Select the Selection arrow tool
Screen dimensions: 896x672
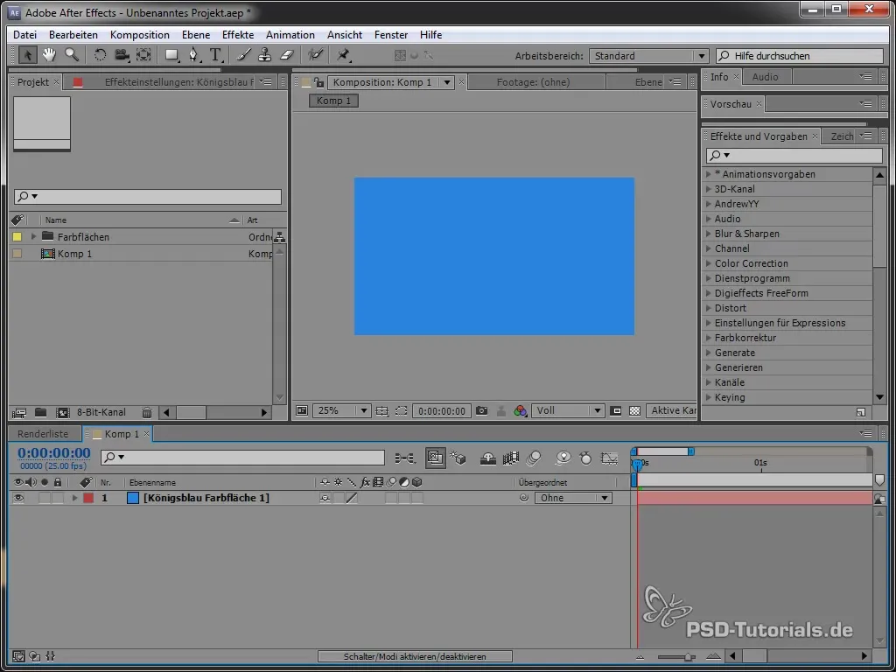point(27,55)
